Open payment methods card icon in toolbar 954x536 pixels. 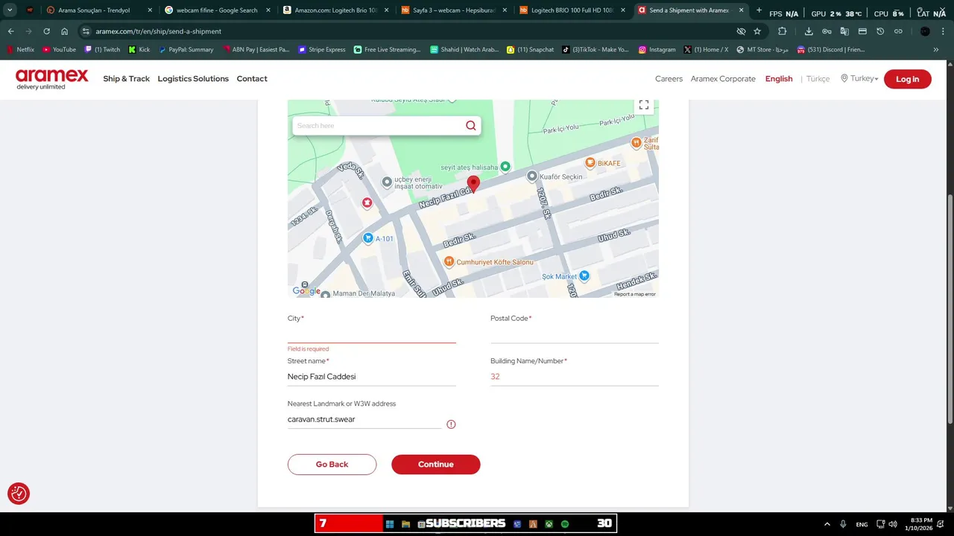pos(862,31)
